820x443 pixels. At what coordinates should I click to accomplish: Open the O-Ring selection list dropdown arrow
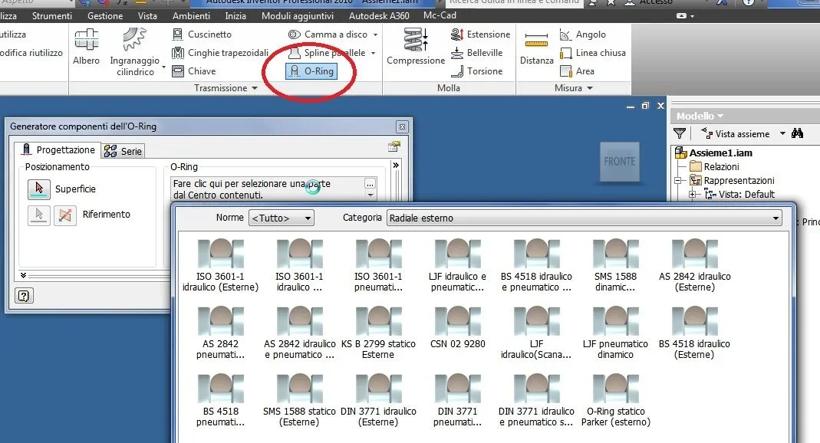[x=370, y=195]
